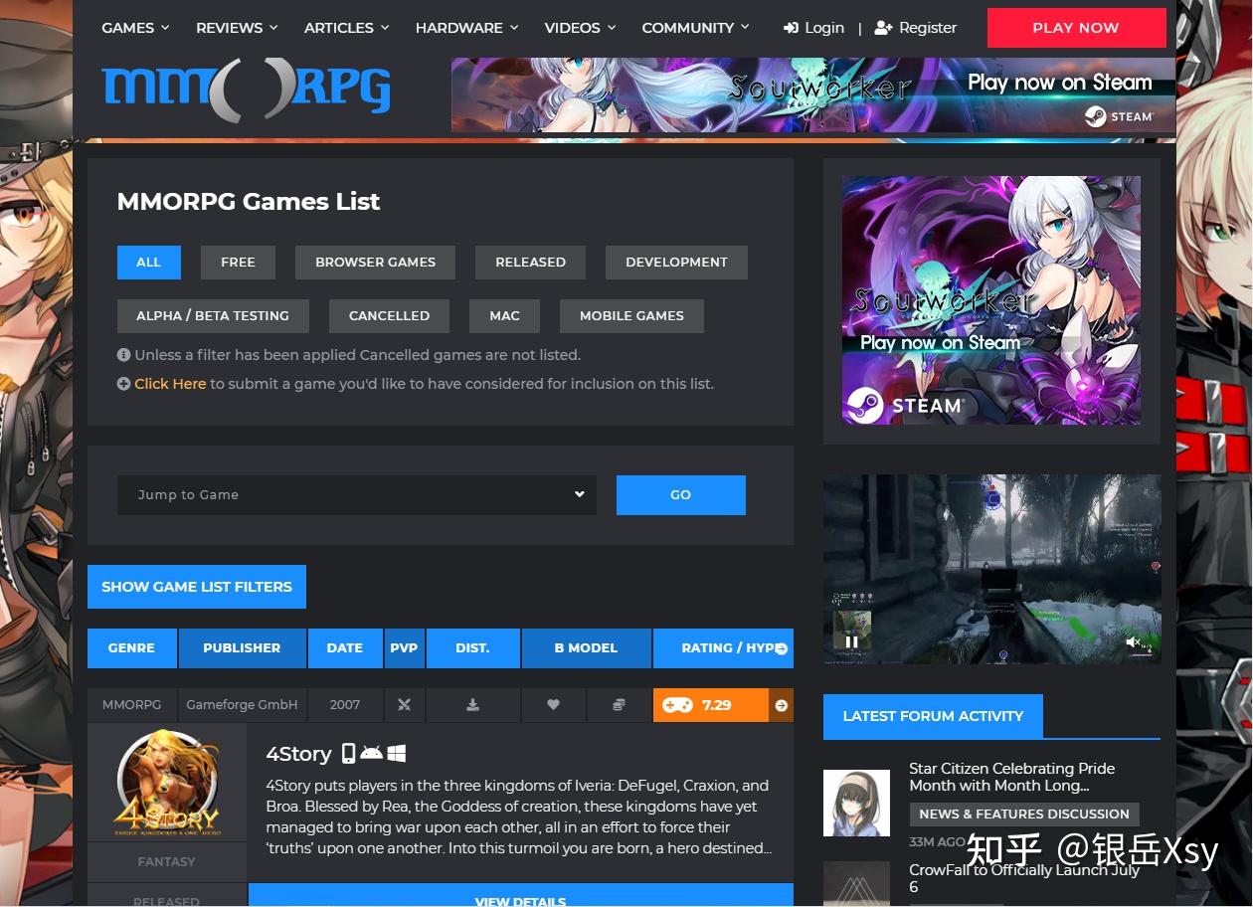Click the orange 7.29 gamepad rating badge
1253x907 pixels.
pyautogui.click(x=710, y=705)
